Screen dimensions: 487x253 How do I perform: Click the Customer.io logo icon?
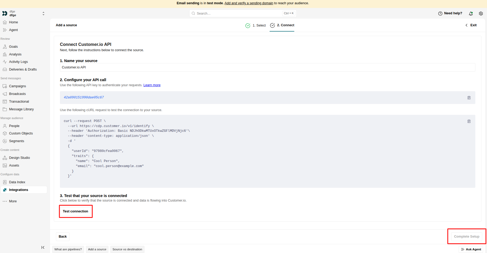point(5,14)
